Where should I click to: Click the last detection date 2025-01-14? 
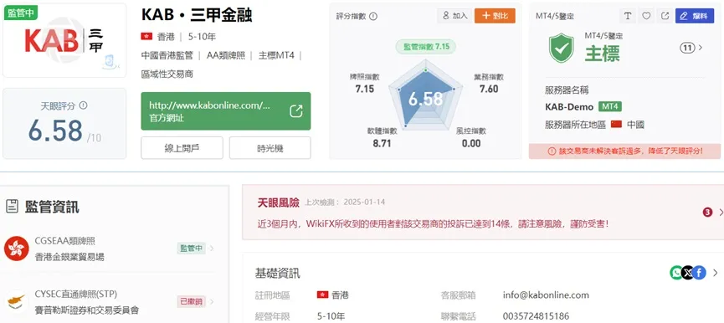tap(364, 203)
